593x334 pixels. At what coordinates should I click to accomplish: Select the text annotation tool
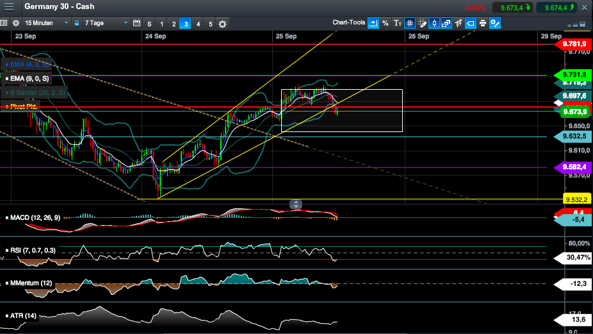coord(397,23)
